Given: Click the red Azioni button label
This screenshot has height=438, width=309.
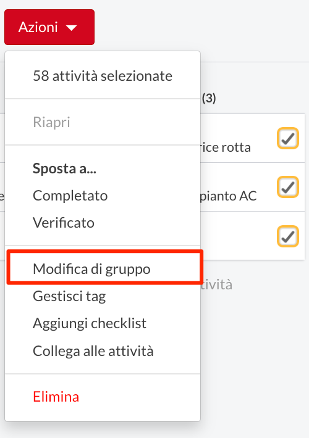Looking at the screenshot, I should [x=38, y=27].
